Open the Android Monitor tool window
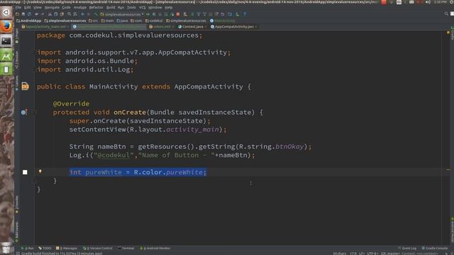 point(155,248)
